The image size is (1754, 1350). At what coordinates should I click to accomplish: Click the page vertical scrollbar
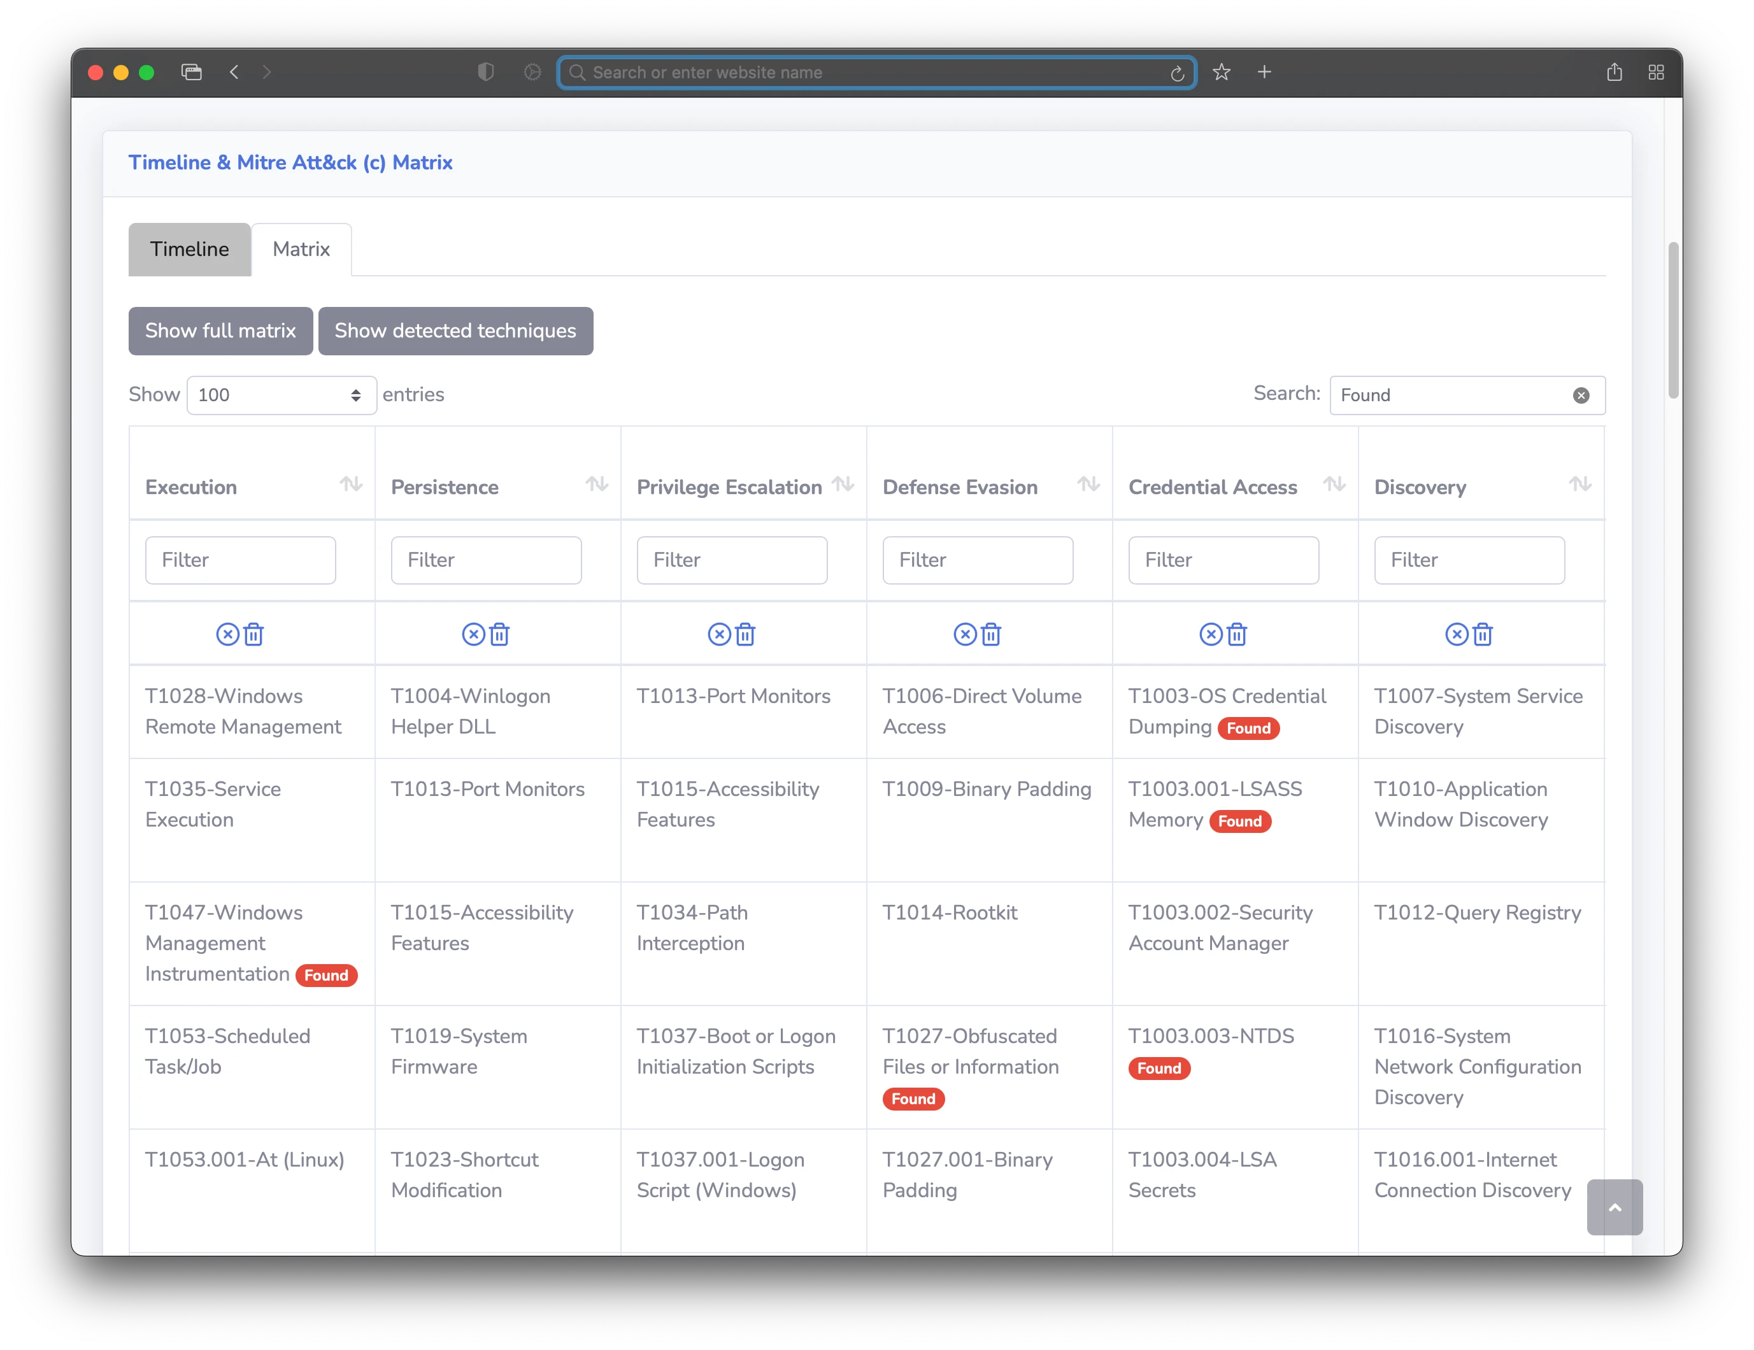(x=1673, y=320)
